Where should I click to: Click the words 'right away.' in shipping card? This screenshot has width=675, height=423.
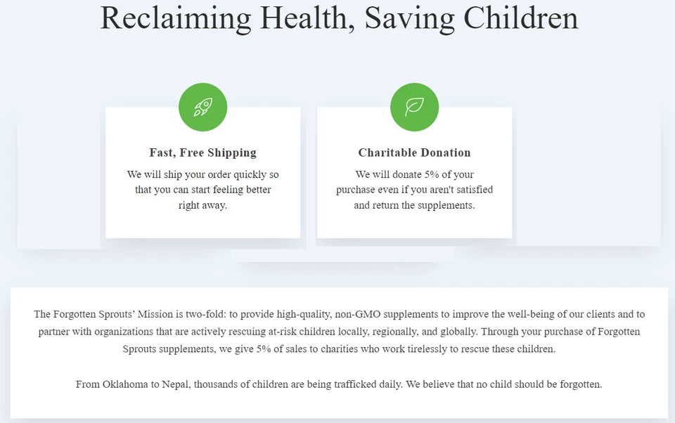tap(202, 205)
